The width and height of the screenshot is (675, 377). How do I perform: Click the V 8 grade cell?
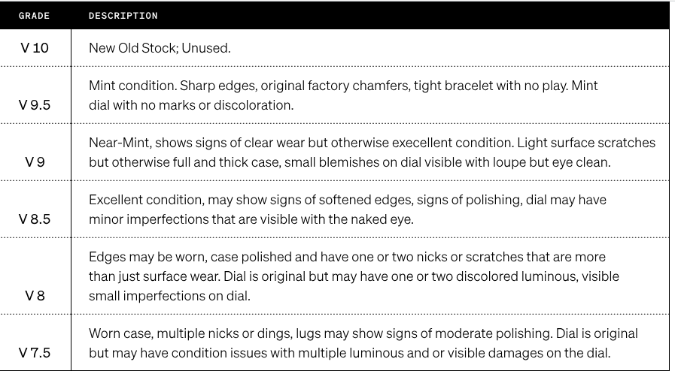click(x=35, y=295)
